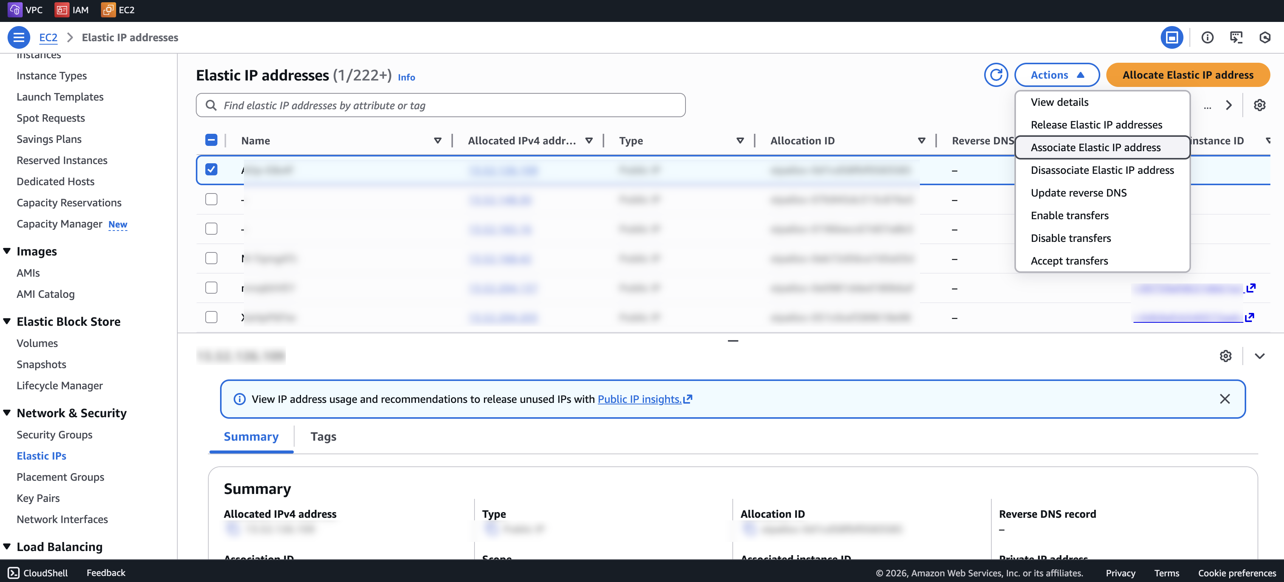The image size is (1284, 582).
Task: Check the second Elastic IP row
Action: pyautogui.click(x=211, y=199)
